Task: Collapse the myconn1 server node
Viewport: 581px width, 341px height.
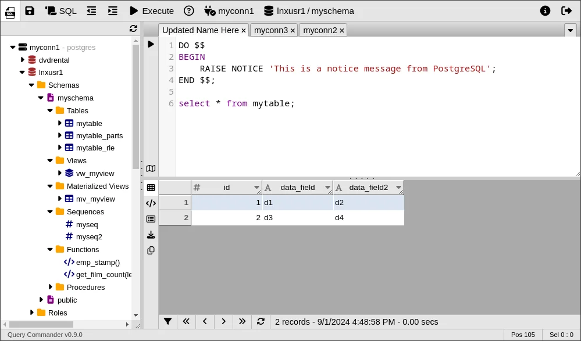Action: [13, 48]
